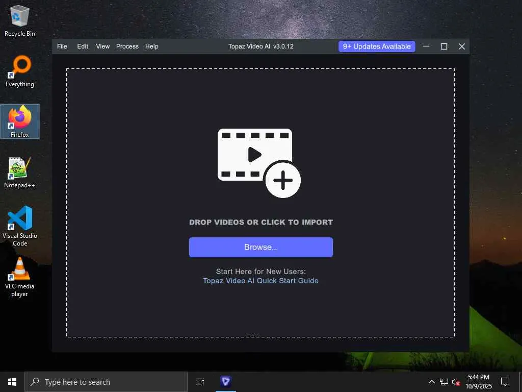
Task: Select the Recycle Bin desktop icon
Action: point(20,20)
